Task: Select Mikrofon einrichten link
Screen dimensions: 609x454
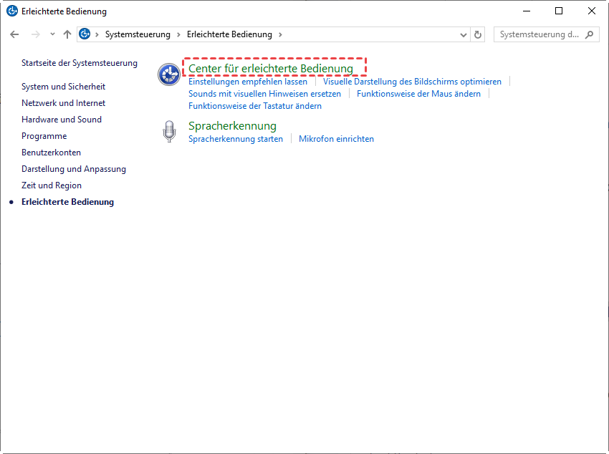Action: 336,139
